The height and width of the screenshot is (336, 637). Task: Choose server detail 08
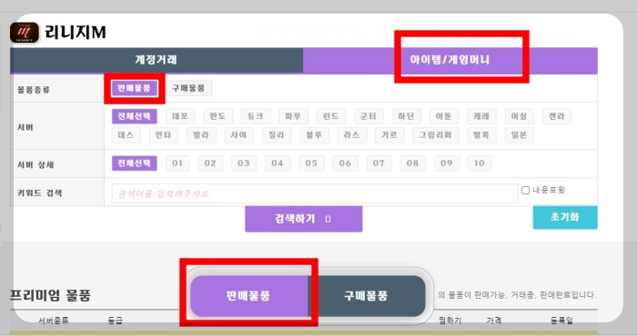coord(413,163)
